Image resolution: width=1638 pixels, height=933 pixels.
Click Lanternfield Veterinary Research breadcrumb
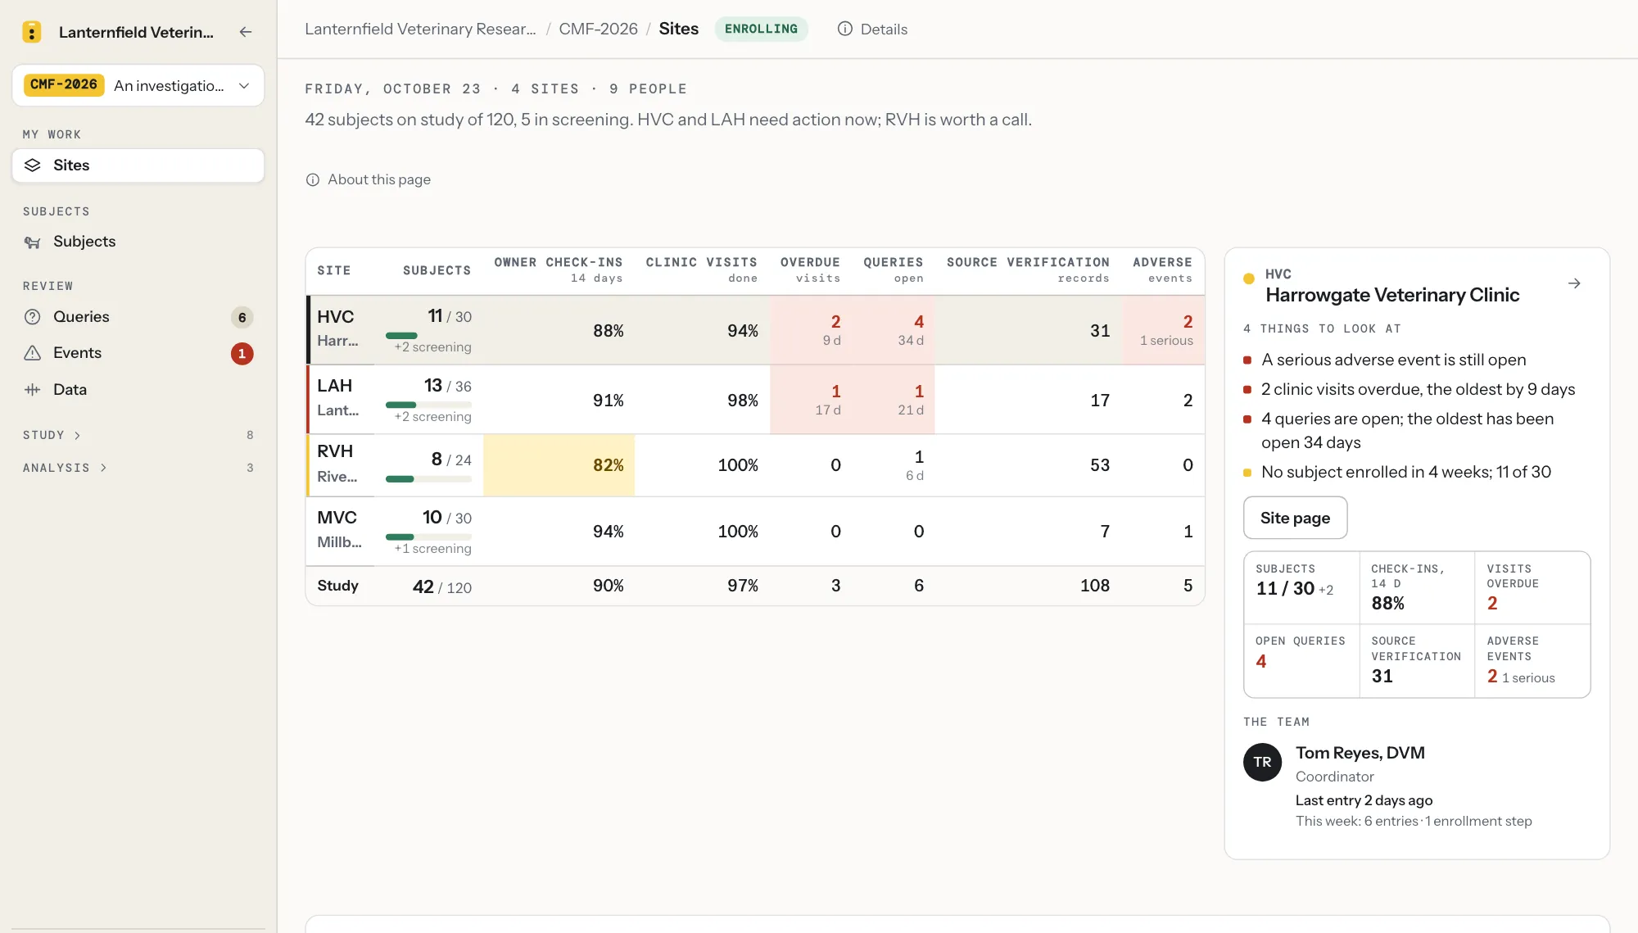[x=420, y=29]
